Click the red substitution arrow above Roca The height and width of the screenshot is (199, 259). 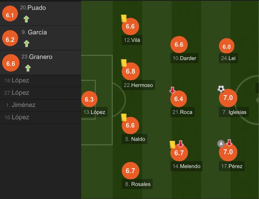pyautogui.click(x=172, y=90)
